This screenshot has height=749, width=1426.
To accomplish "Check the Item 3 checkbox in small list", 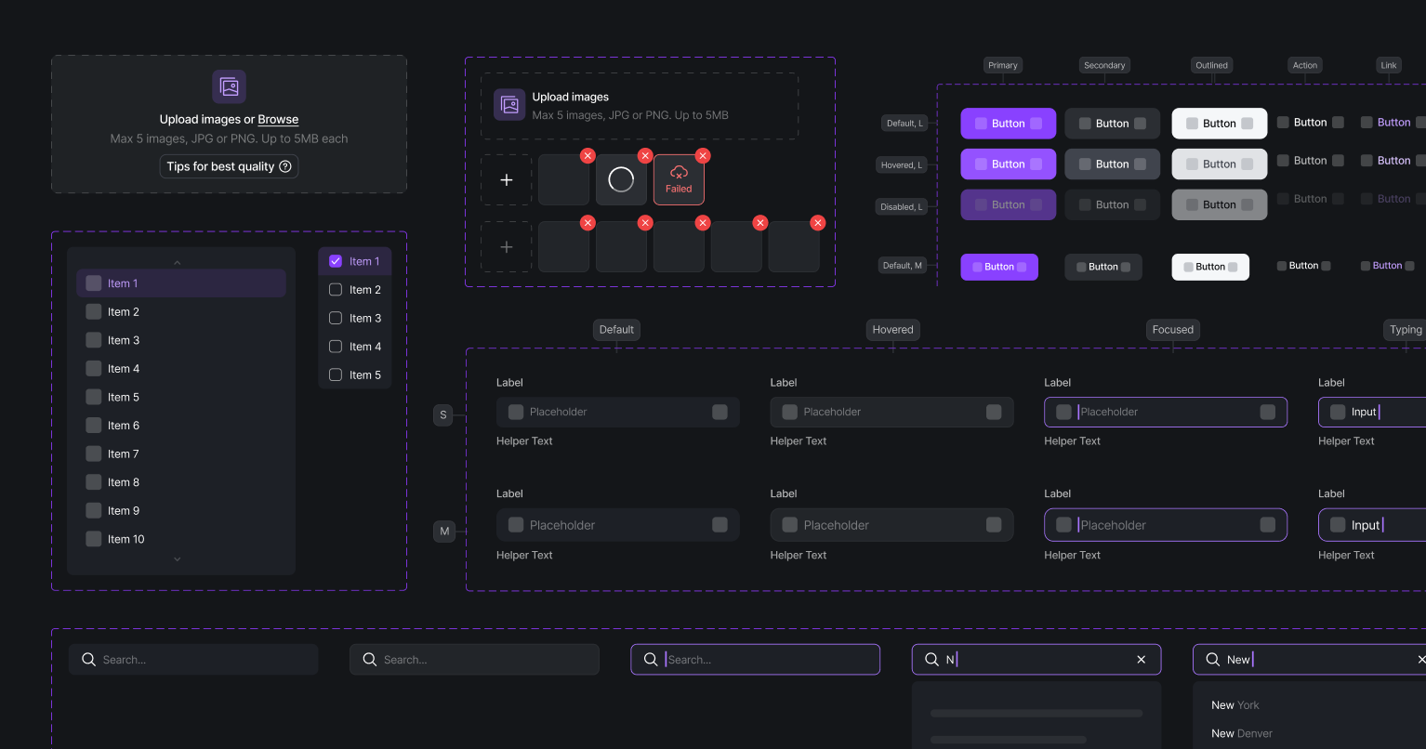I will 336,318.
